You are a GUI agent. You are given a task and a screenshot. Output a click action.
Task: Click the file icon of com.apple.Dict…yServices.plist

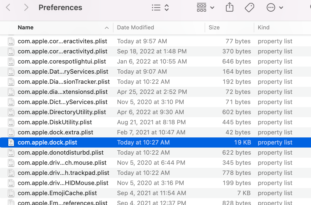(x=11, y=102)
